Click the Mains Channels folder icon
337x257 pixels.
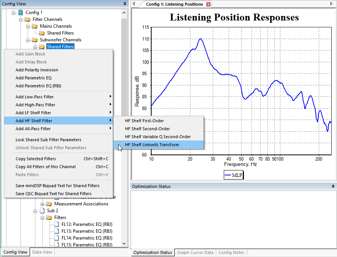point(35,27)
